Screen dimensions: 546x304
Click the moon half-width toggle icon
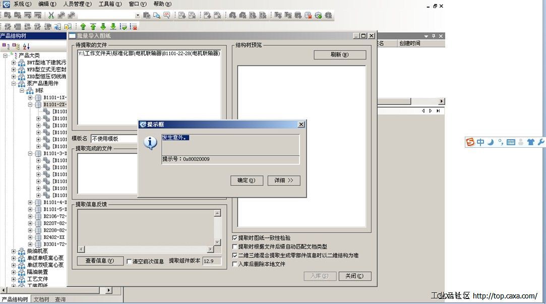[x=491, y=142]
